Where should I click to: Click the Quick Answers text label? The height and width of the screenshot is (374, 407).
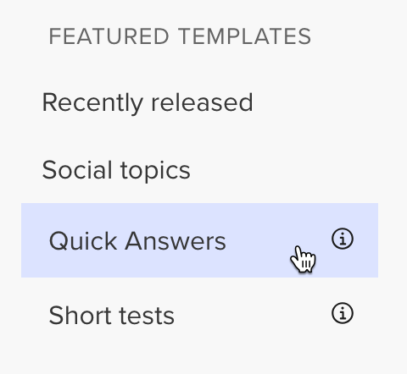tap(137, 241)
